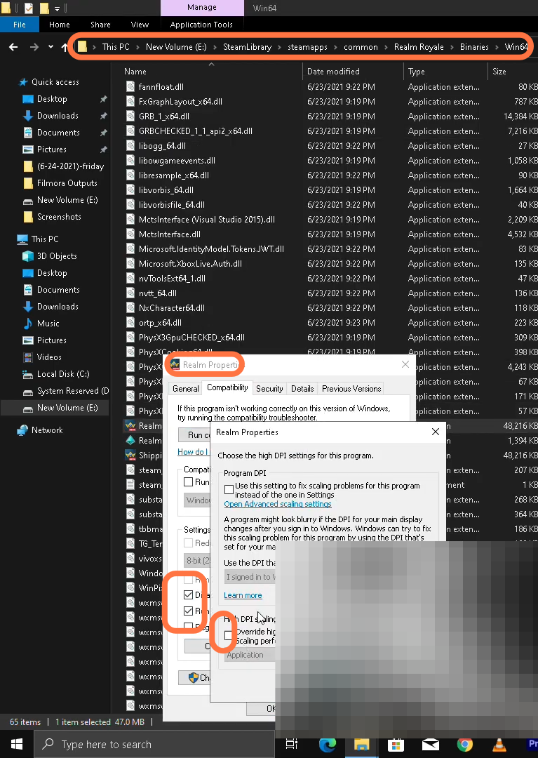
Task: Open Music folder in sidebar
Action: 48,324
